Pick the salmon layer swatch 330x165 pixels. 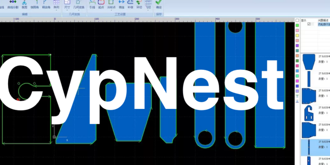coord(297,40)
